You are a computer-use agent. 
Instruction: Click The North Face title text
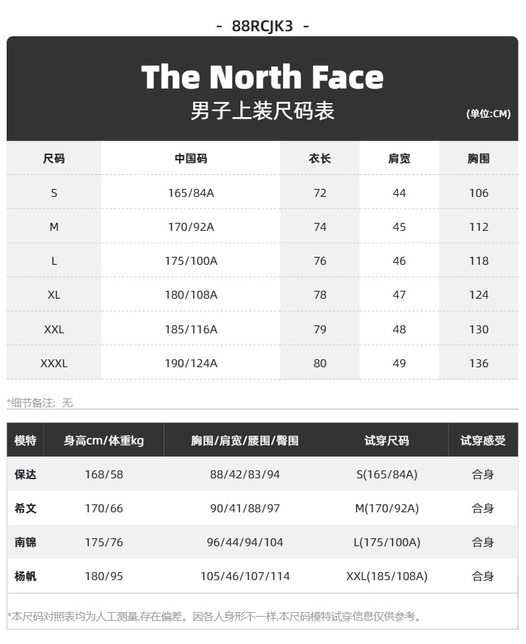coord(262,77)
